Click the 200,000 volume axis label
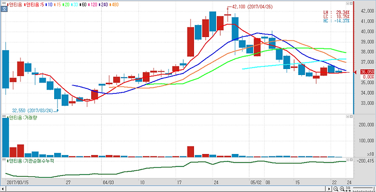376x192 pixels. [x=366, y=125]
